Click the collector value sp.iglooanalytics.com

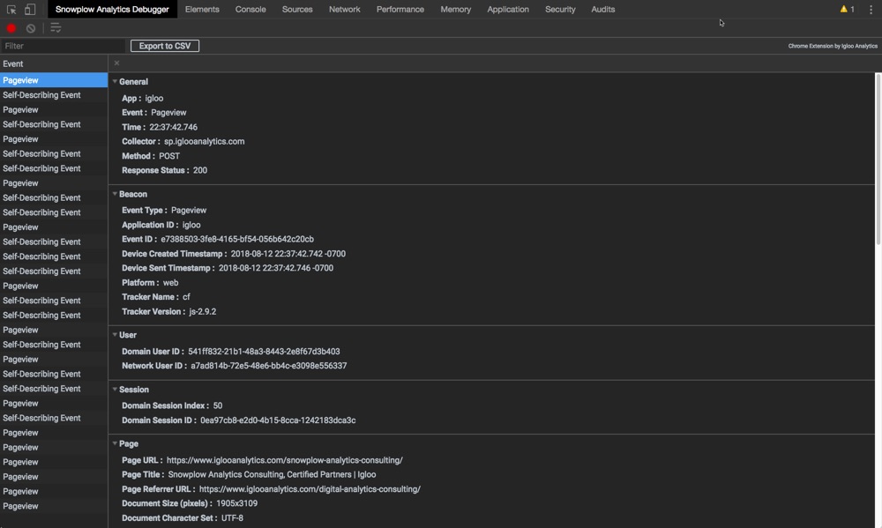pyautogui.click(x=205, y=141)
